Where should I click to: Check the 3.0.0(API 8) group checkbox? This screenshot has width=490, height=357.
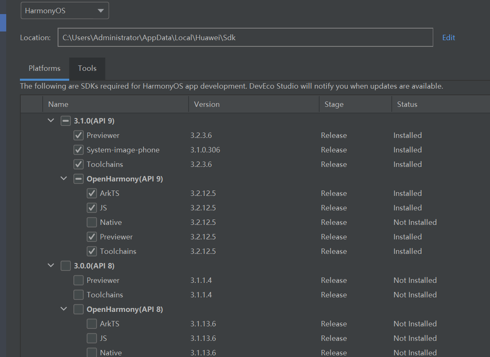65,266
